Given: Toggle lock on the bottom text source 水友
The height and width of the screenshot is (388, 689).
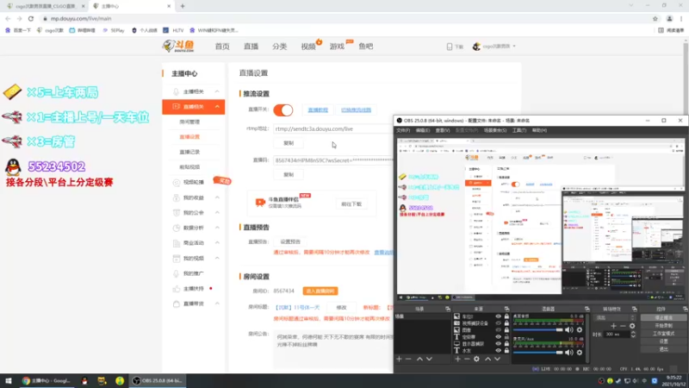Looking at the screenshot, I should coord(506,351).
